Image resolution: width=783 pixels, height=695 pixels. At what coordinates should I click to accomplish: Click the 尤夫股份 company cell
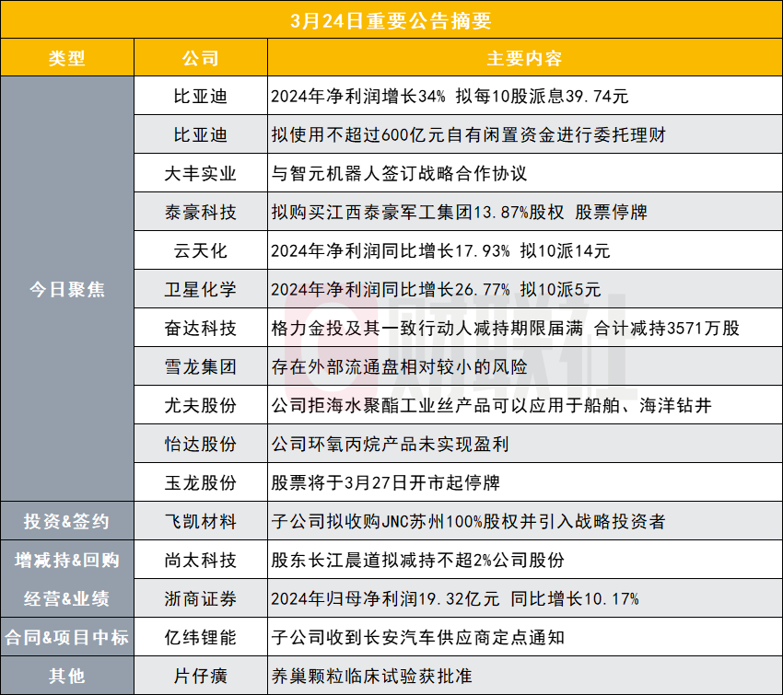coord(201,406)
